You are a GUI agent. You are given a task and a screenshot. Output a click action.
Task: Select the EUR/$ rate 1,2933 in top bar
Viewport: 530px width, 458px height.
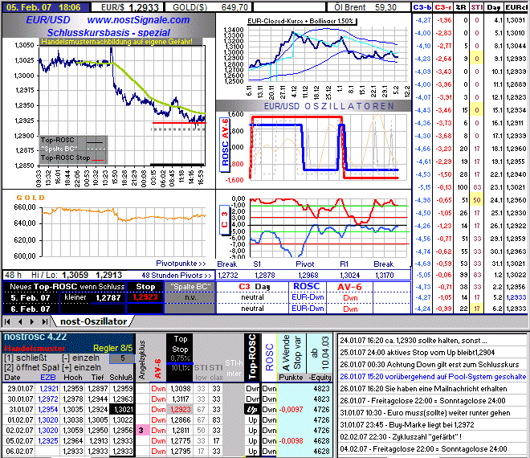click(x=144, y=7)
